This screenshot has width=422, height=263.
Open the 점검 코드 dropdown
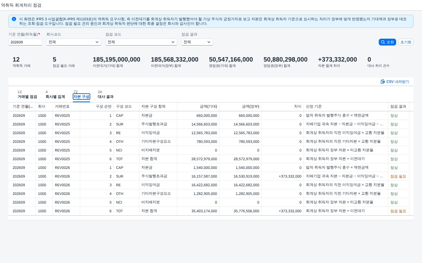(141, 42)
